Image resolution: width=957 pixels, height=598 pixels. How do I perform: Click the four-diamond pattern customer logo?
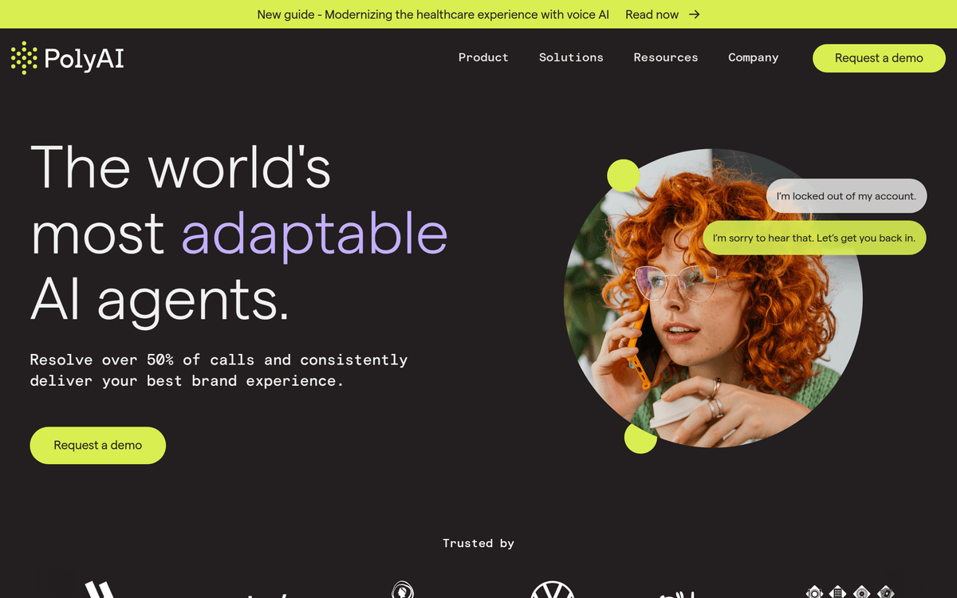point(849,592)
